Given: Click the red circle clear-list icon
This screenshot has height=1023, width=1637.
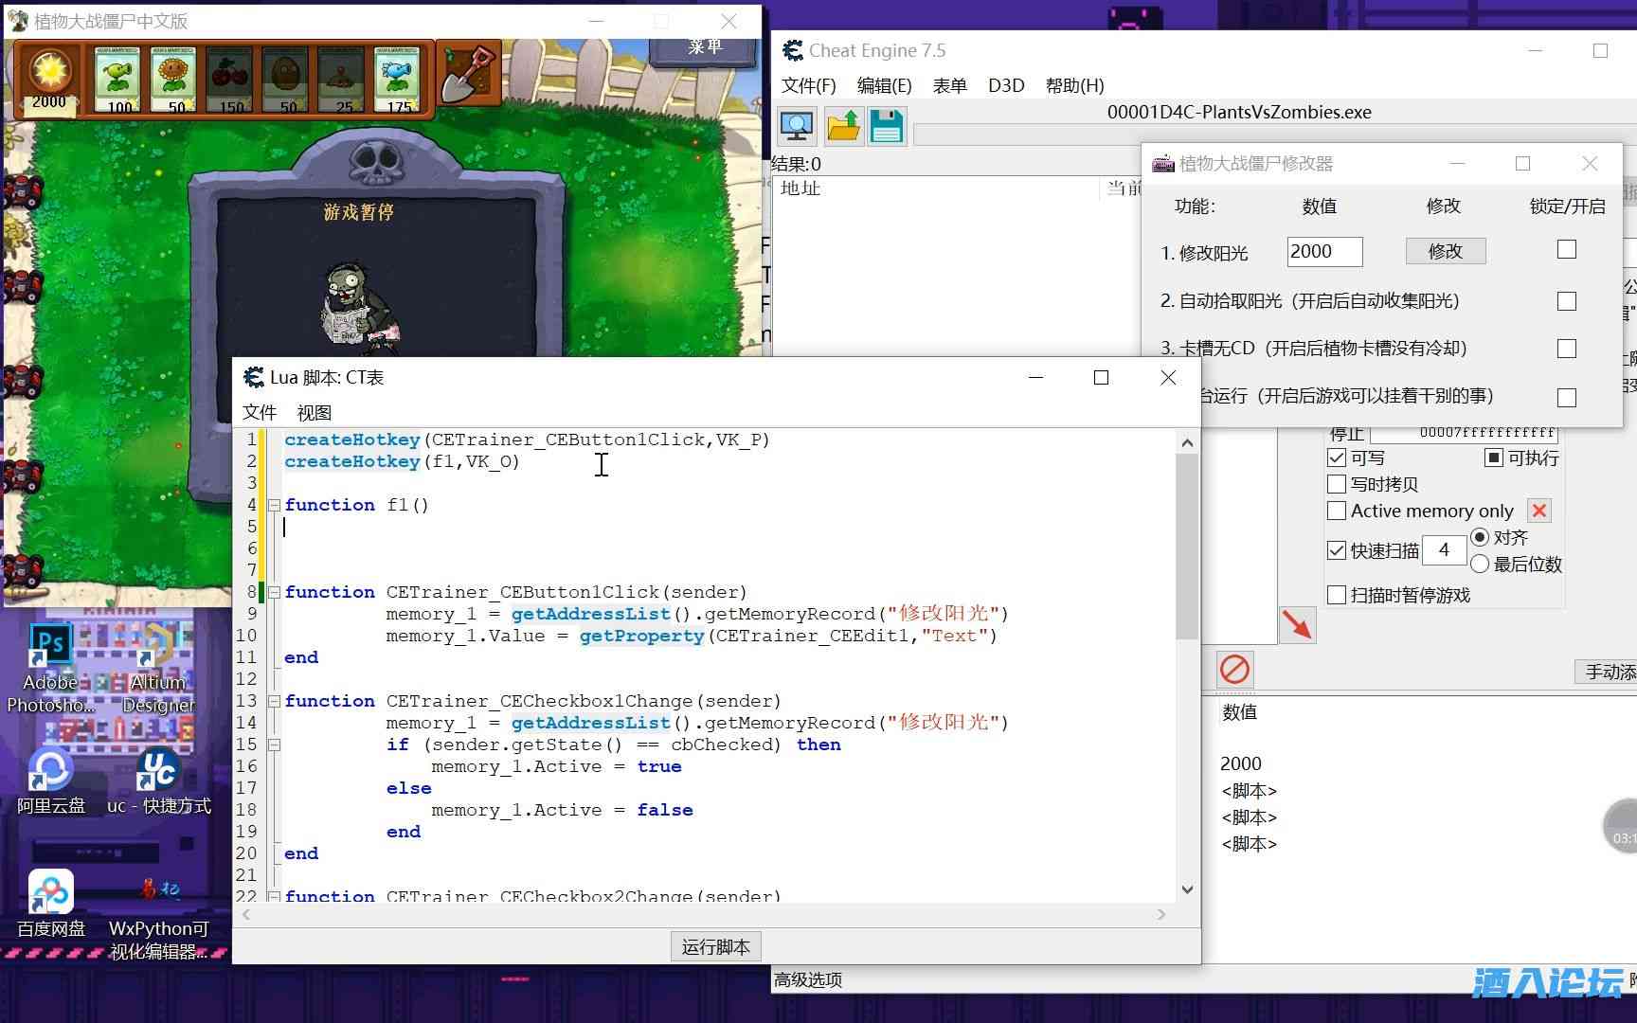Looking at the screenshot, I should [1234, 670].
